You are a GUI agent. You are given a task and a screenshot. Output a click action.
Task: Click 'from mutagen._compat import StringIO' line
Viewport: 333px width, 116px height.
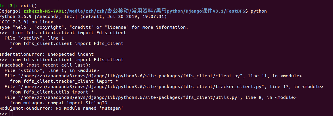tap(59, 103)
